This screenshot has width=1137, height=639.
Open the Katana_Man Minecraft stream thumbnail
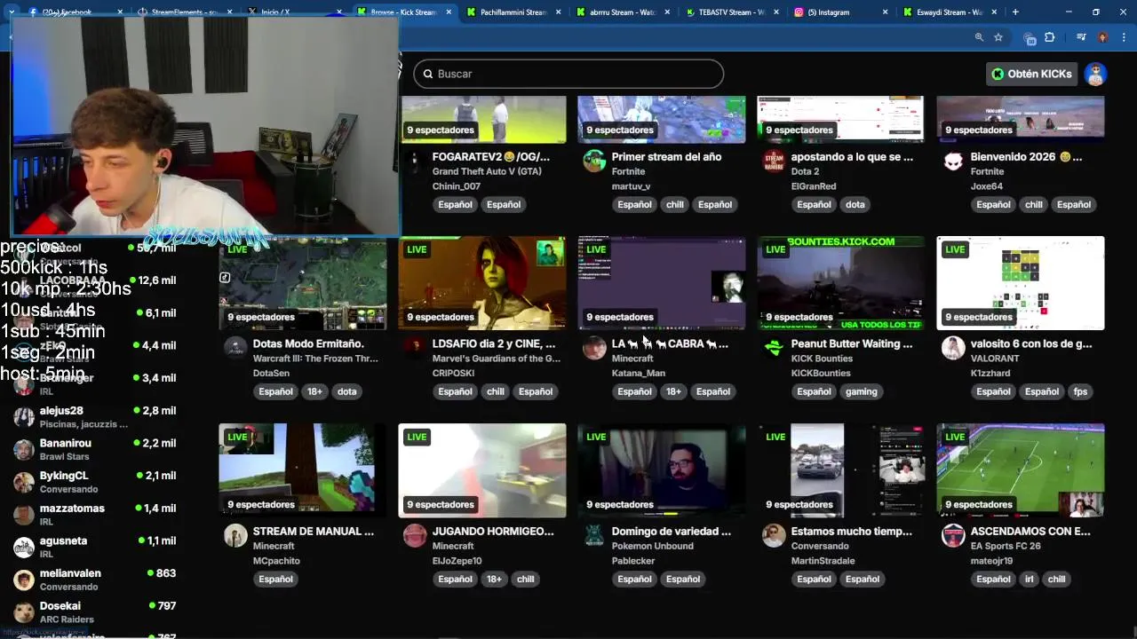[662, 283]
